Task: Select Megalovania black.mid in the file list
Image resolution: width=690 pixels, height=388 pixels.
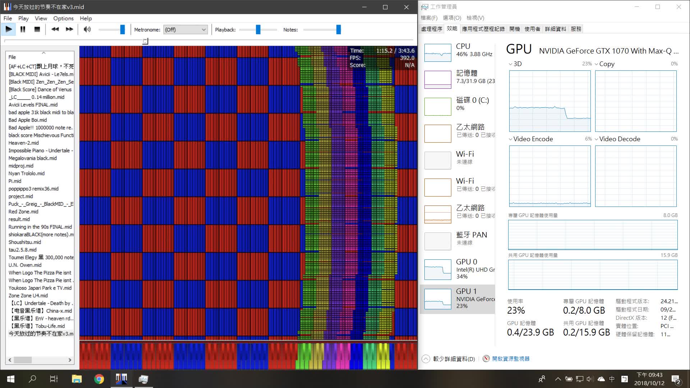Action: coord(33,158)
